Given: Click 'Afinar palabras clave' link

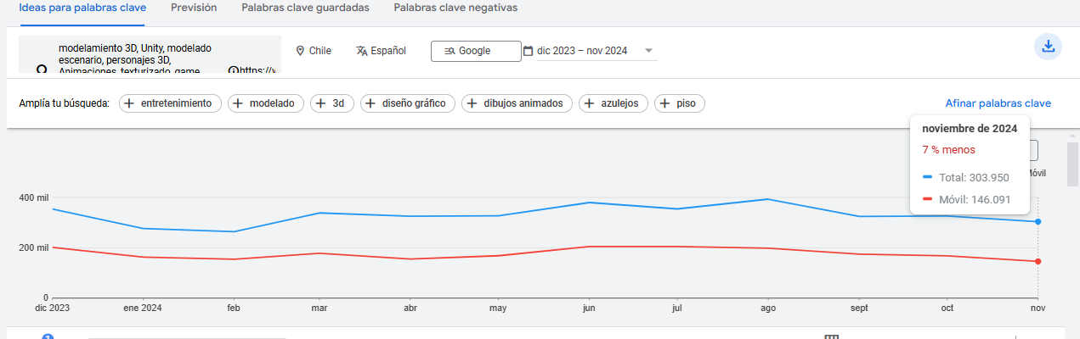Looking at the screenshot, I should (998, 103).
